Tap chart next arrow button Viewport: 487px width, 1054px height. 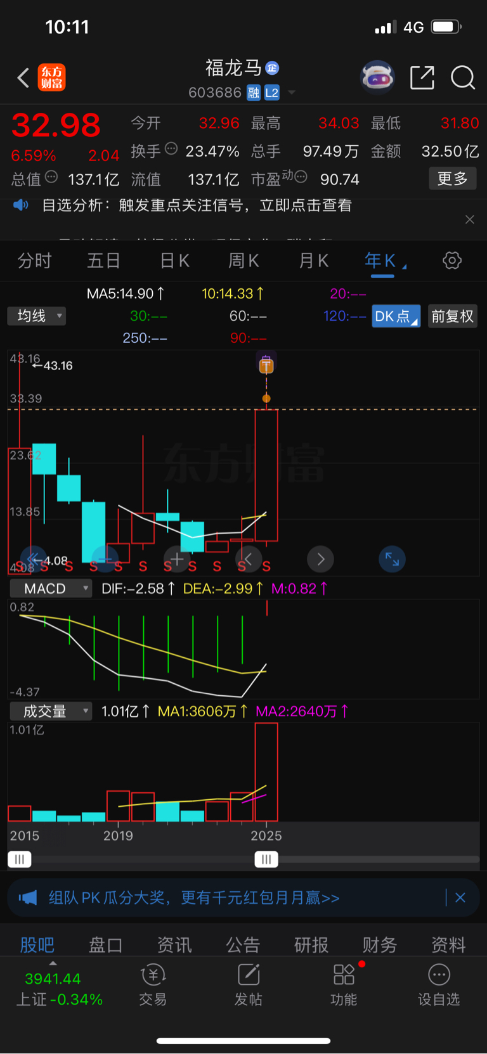[320, 559]
